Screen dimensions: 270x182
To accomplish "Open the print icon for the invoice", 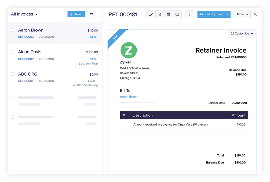I will click(169, 14).
